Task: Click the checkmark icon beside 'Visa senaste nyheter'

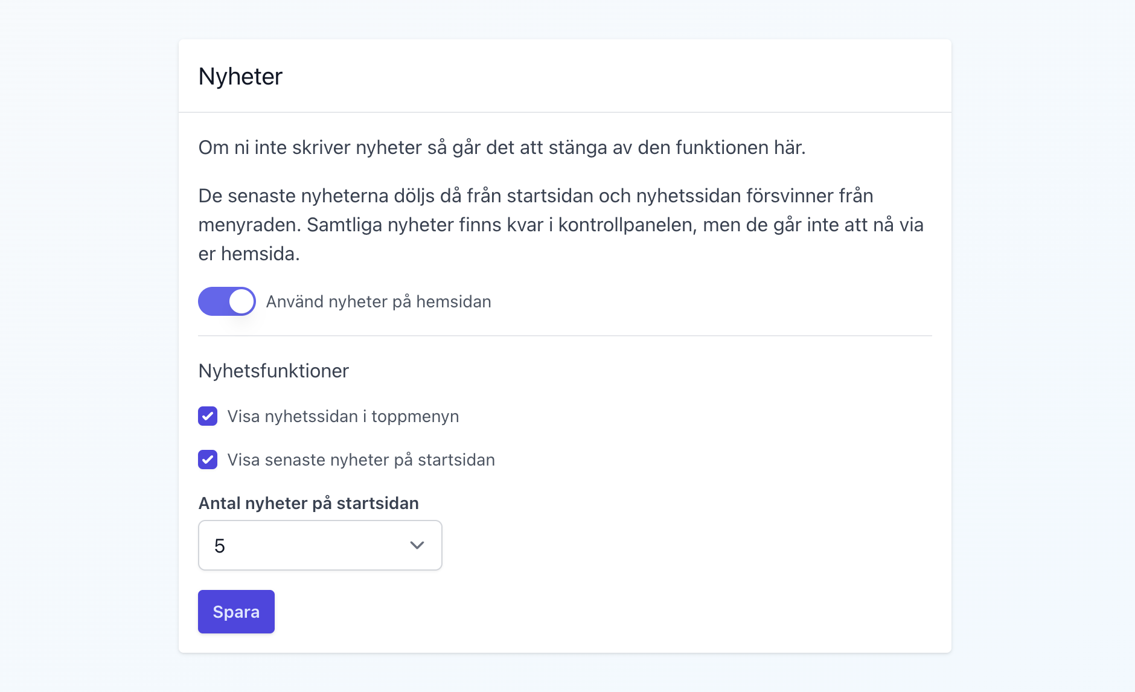Action: 208,460
